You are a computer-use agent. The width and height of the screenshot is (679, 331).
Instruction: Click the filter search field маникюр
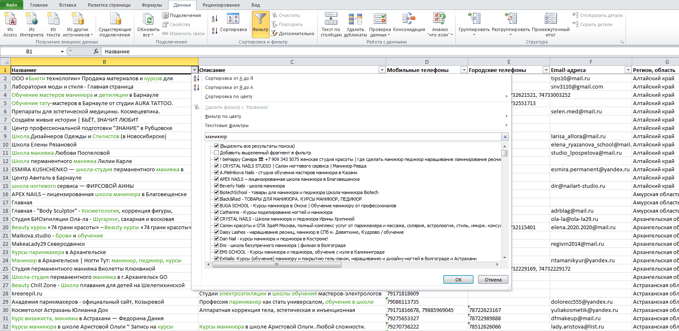(x=353, y=137)
